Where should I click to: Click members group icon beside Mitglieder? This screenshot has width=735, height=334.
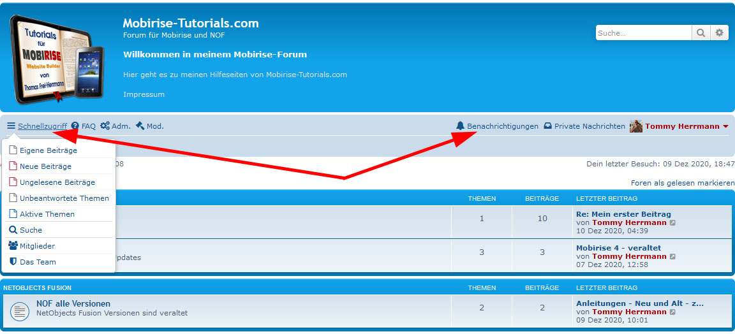click(x=13, y=245)
